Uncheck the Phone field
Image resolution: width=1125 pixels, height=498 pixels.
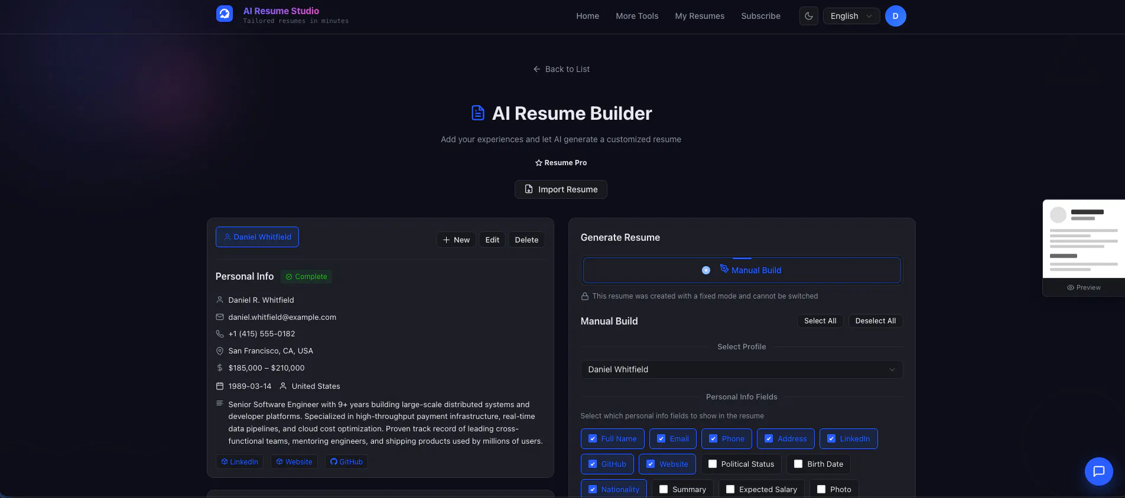tap(727, 439)
